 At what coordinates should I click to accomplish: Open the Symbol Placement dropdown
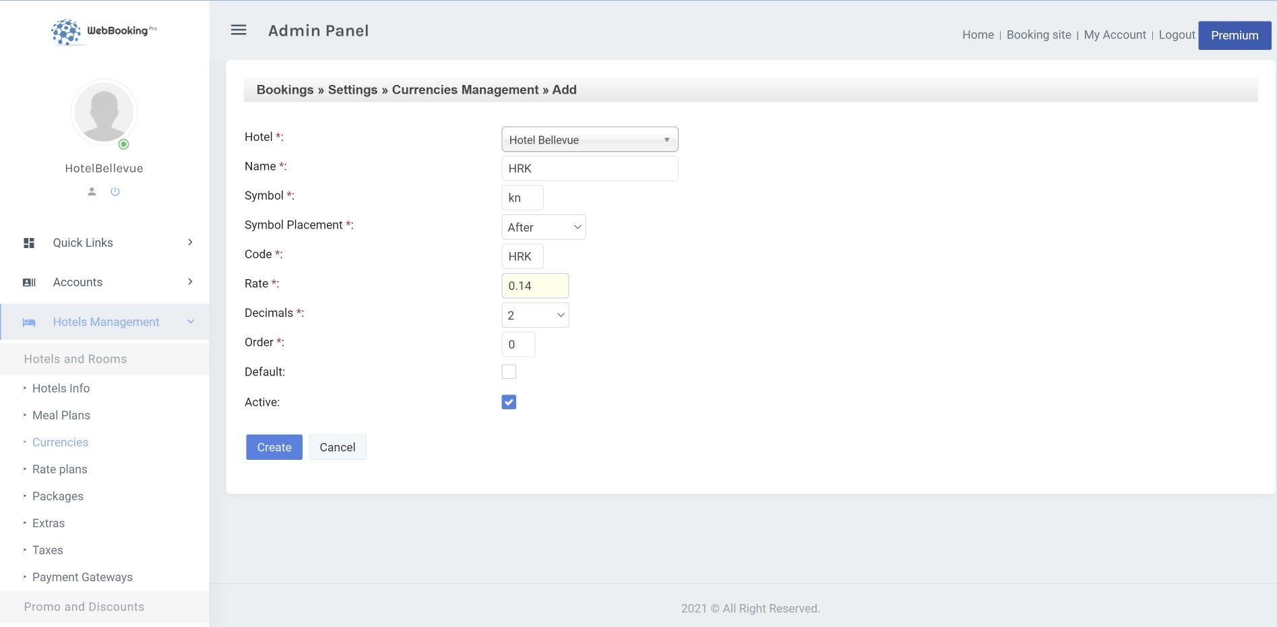pyautogui.click(x=543, y=227)
